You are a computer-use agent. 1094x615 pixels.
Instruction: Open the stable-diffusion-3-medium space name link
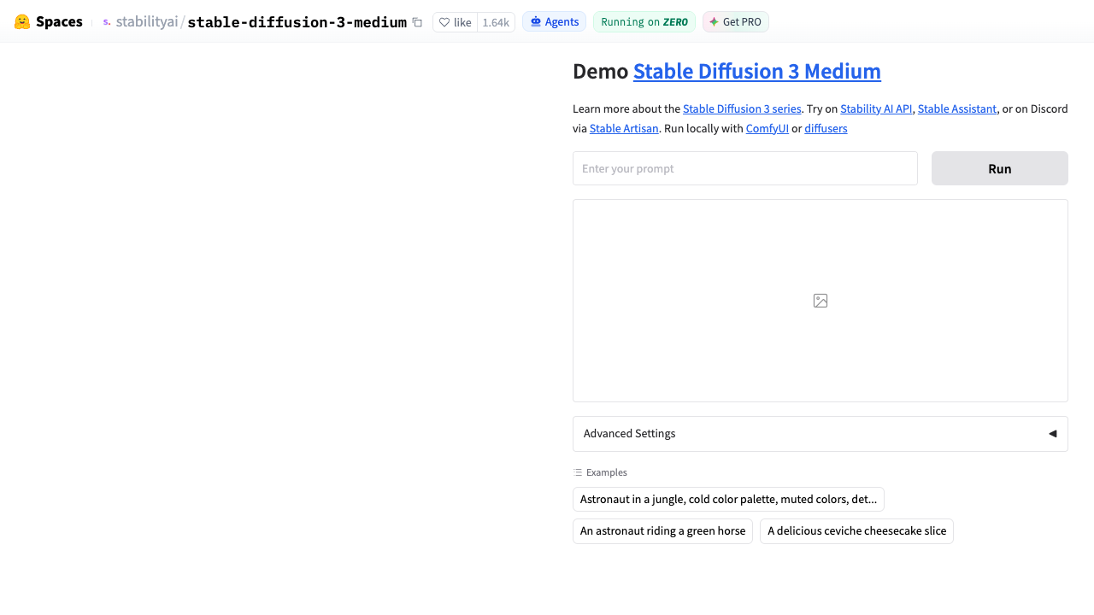coord(297,22)
